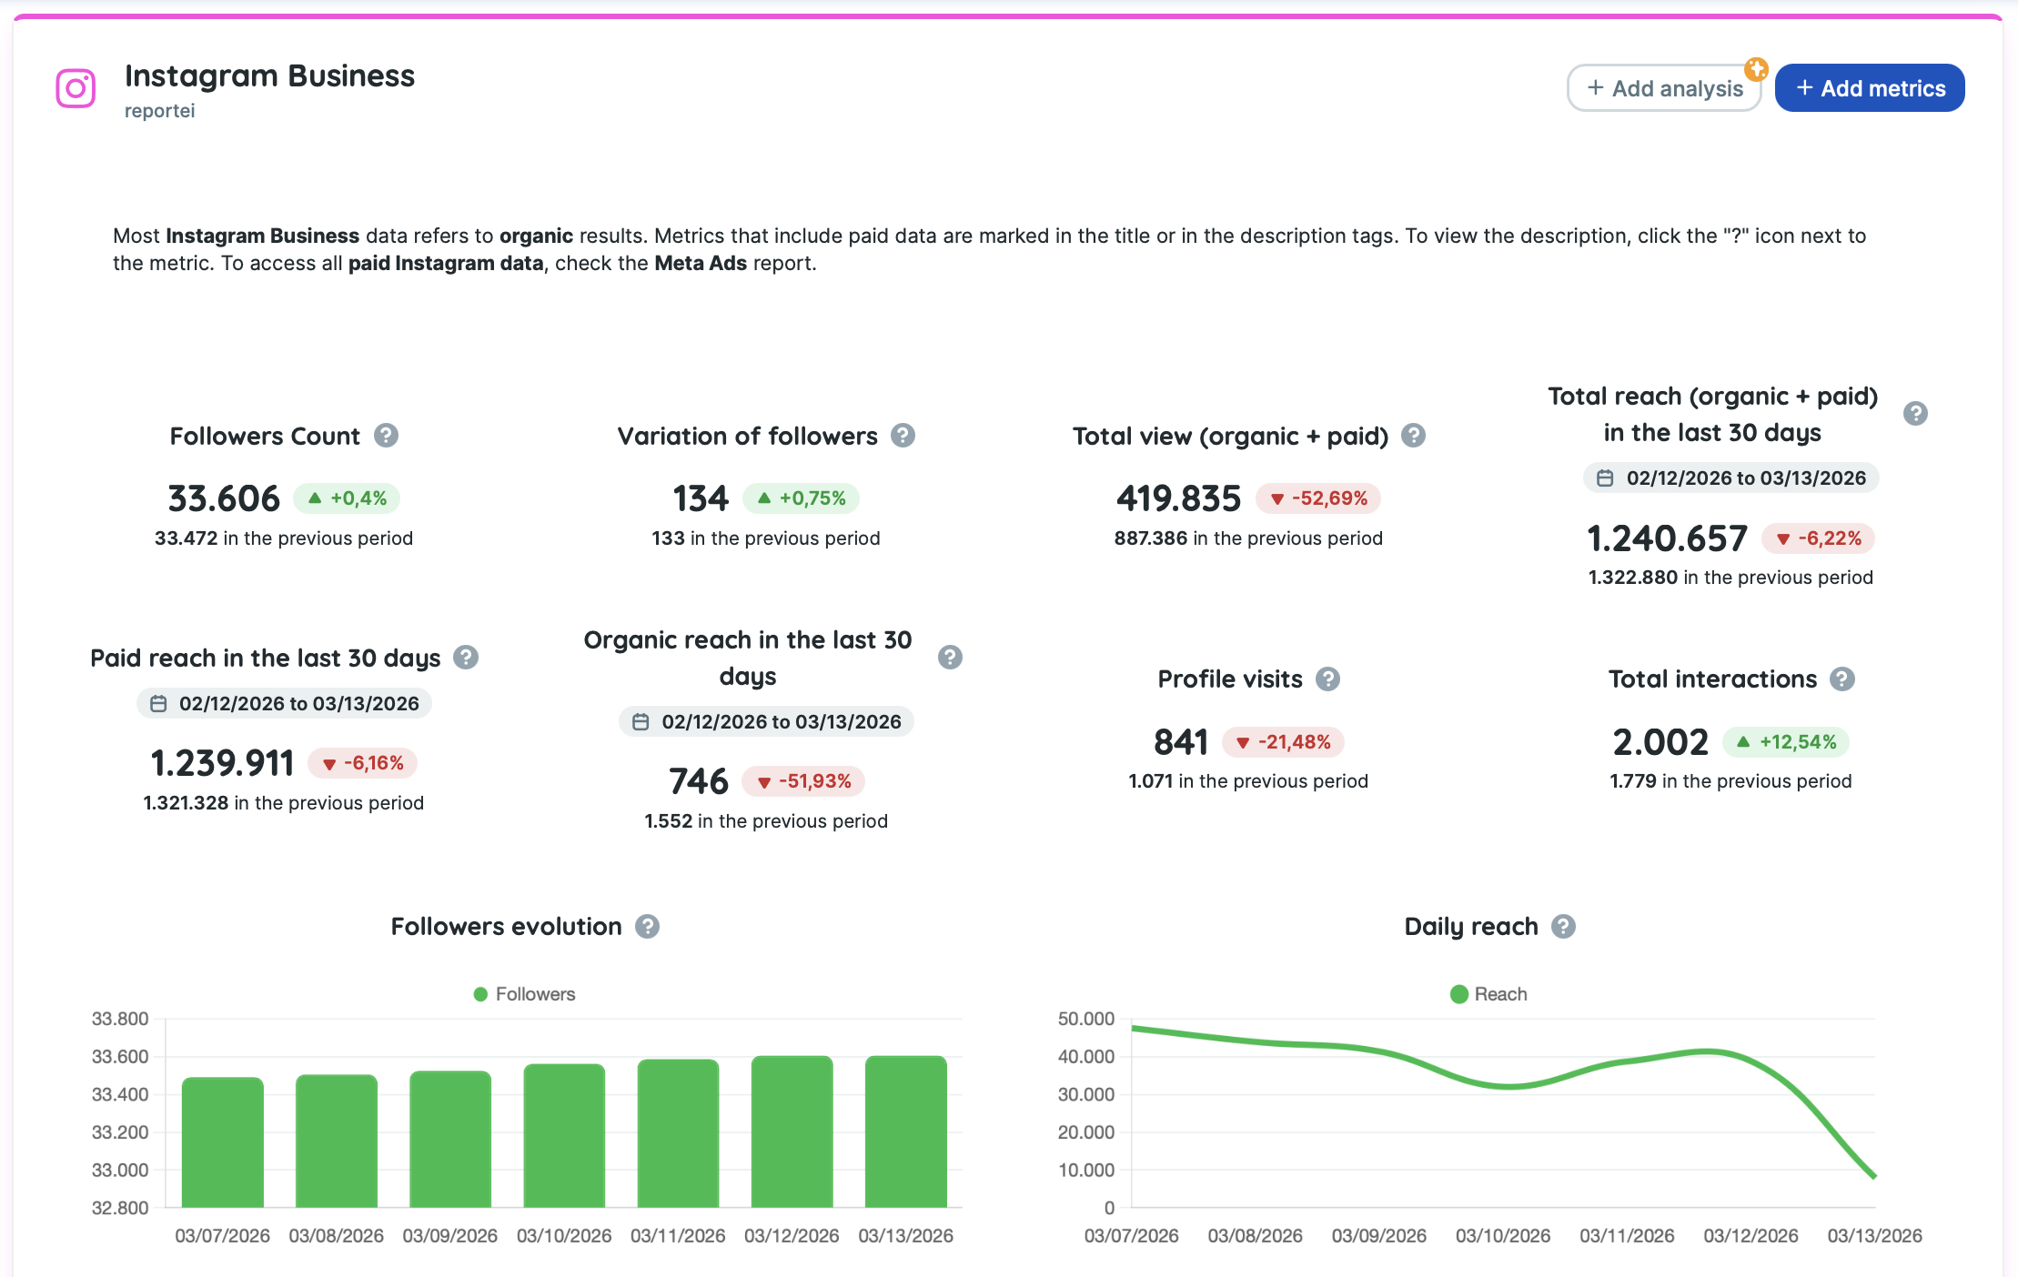Open help icon for Total reach metric

1915,414
